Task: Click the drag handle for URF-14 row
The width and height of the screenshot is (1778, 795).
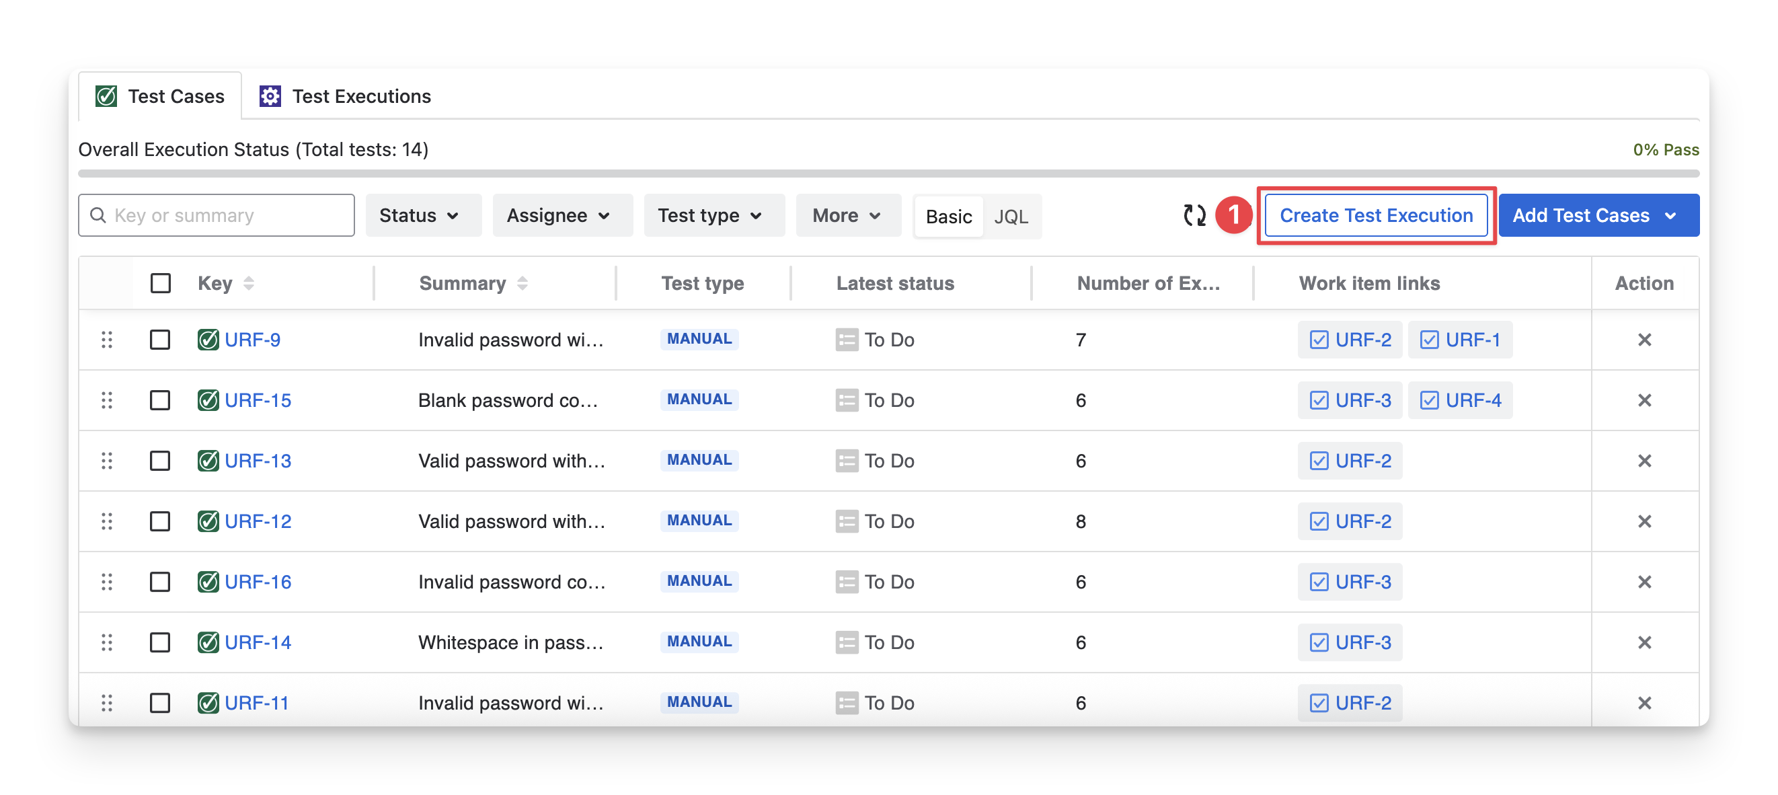Action: 107,642
